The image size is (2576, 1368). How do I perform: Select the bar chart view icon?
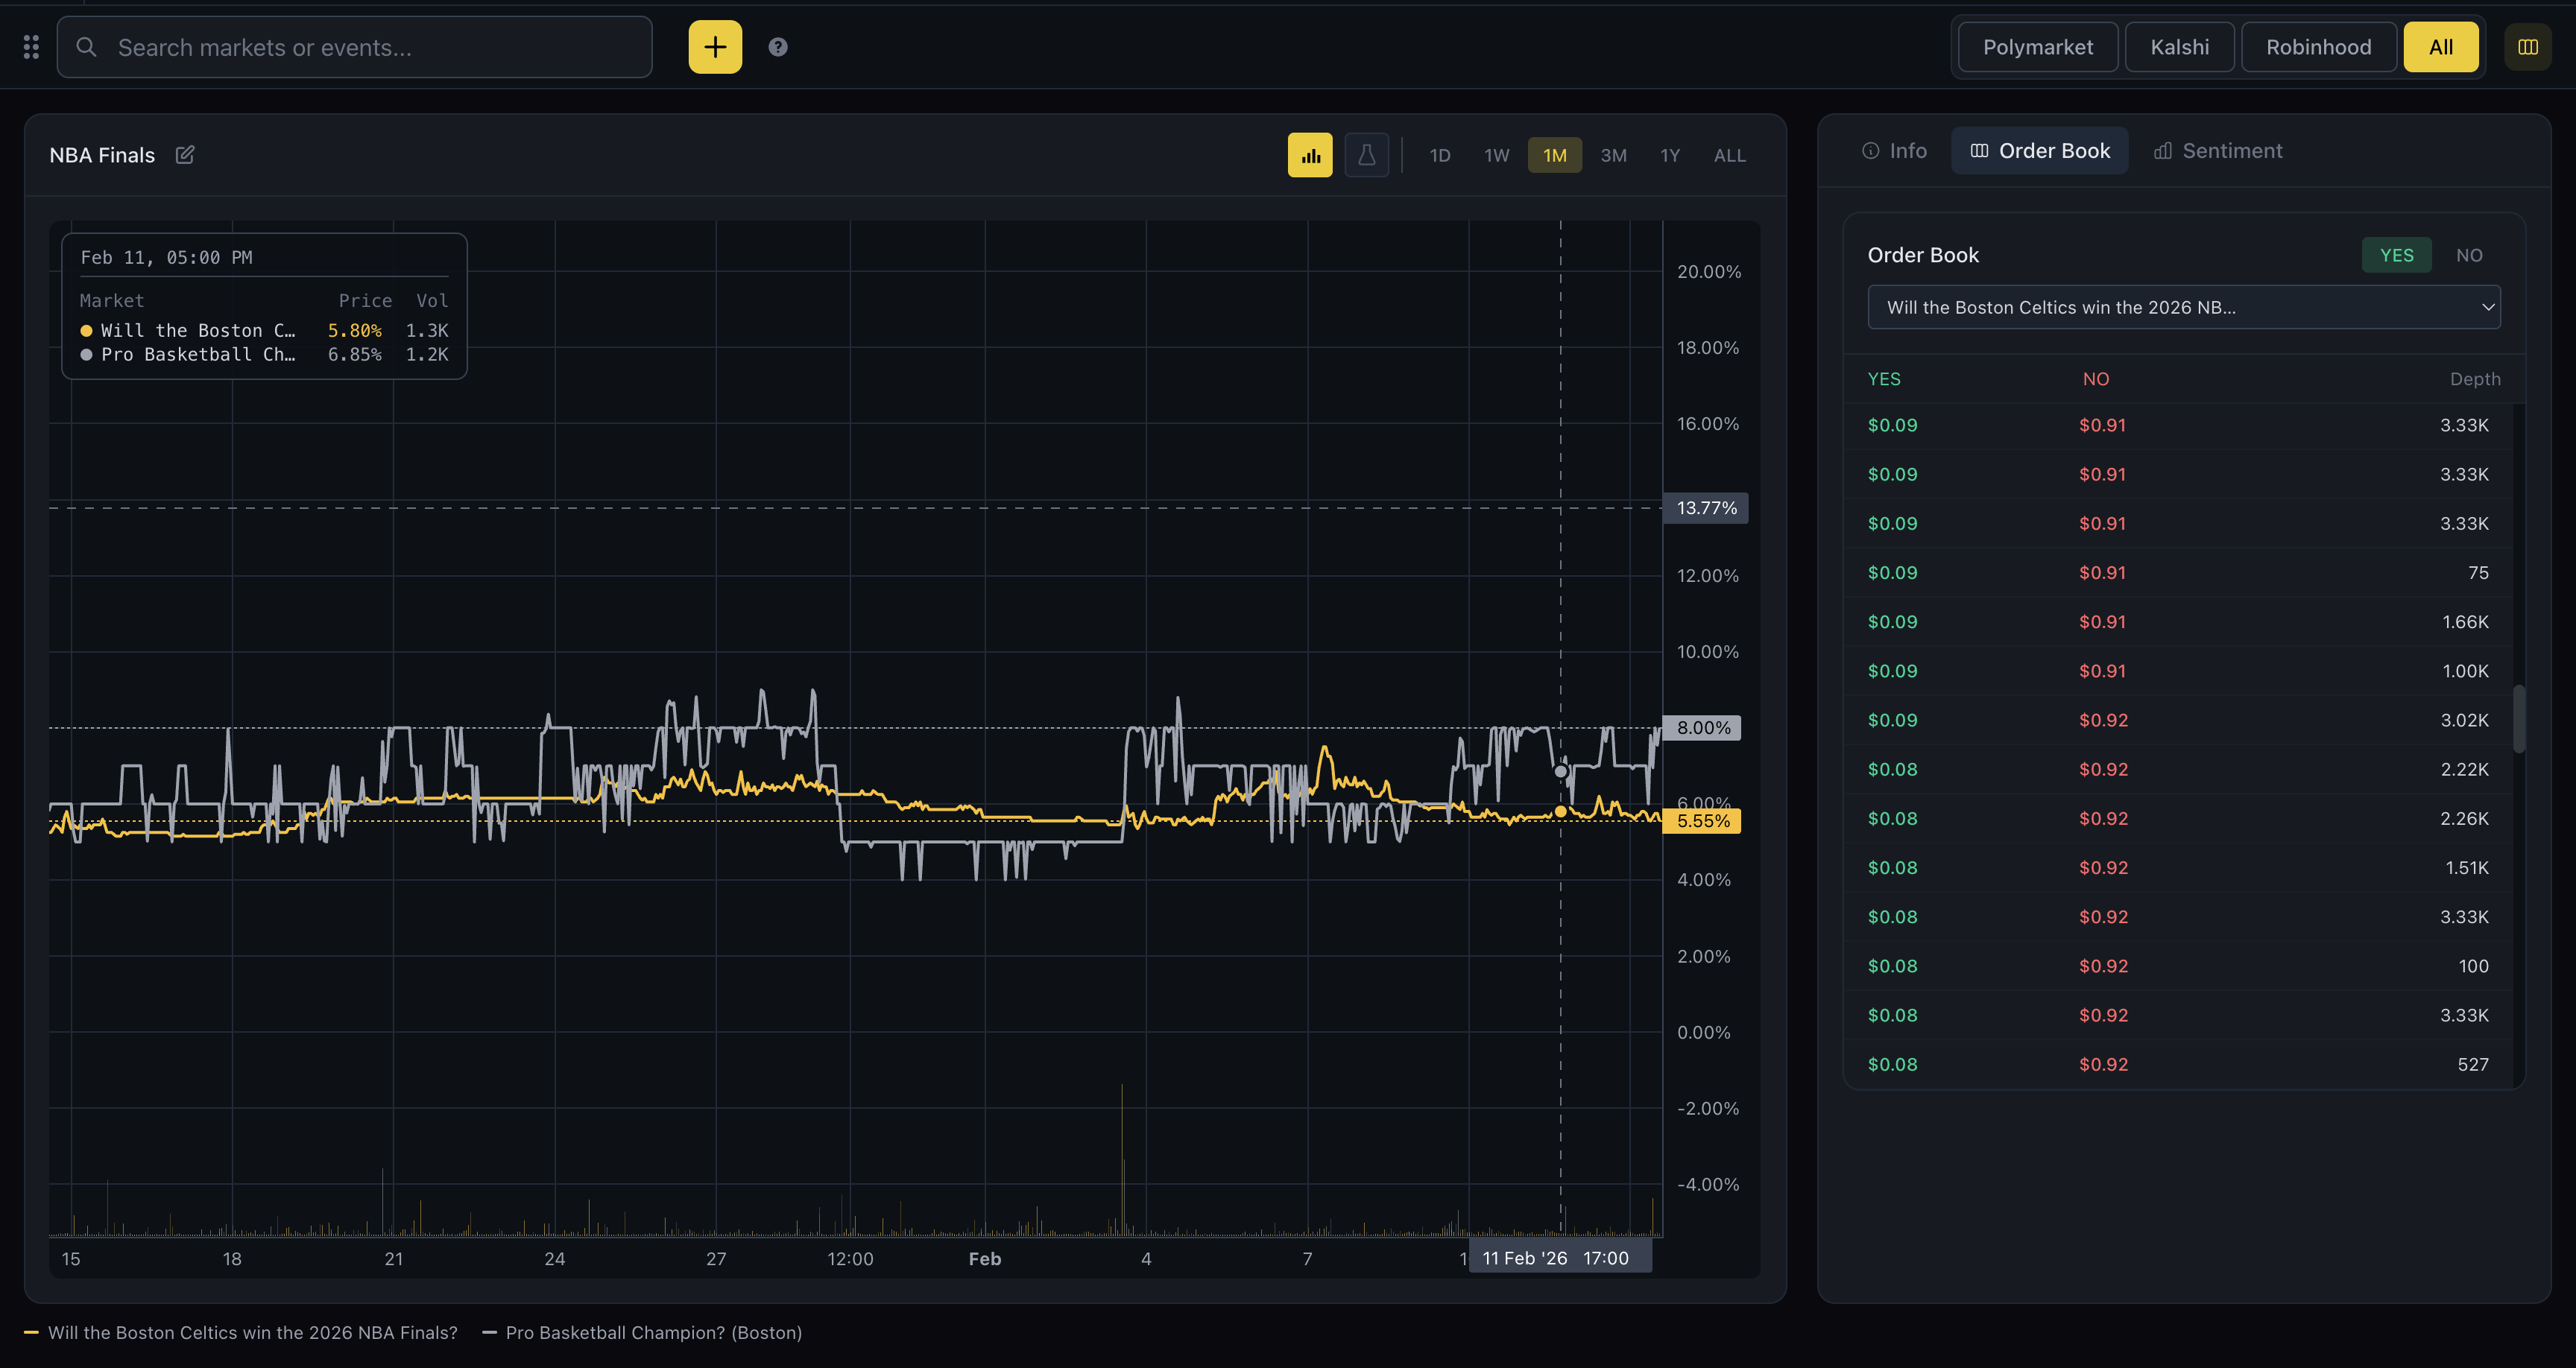pyautogui.click(x=1310, y=155)
